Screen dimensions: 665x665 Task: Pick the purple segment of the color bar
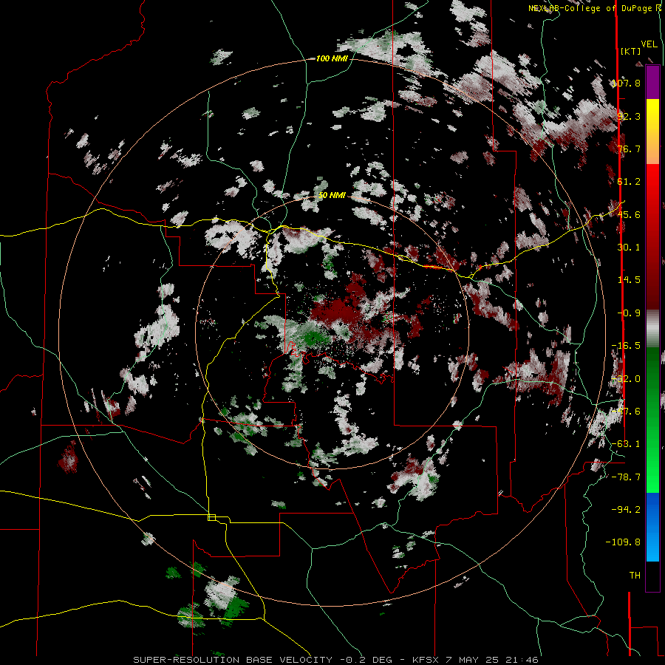tap(652, 82)
